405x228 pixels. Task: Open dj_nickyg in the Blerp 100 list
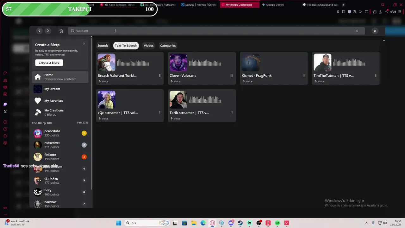click(60, 180)
